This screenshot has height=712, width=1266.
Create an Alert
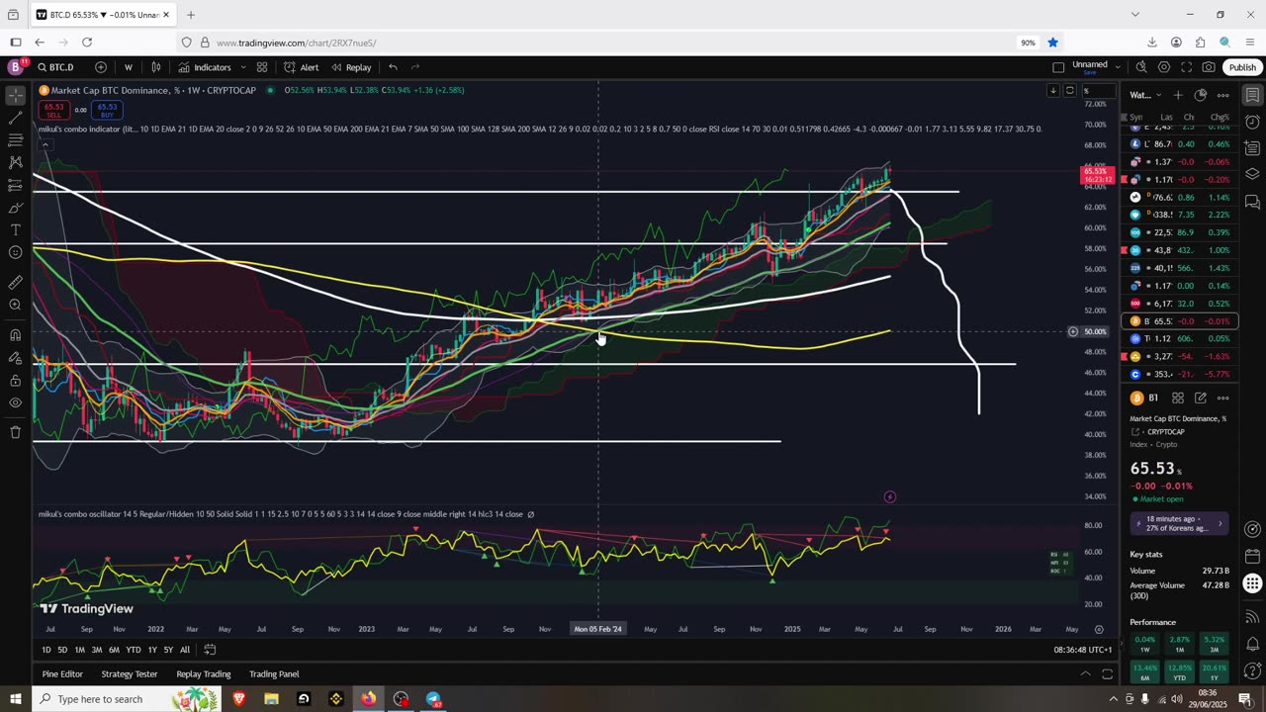(301, 67)
